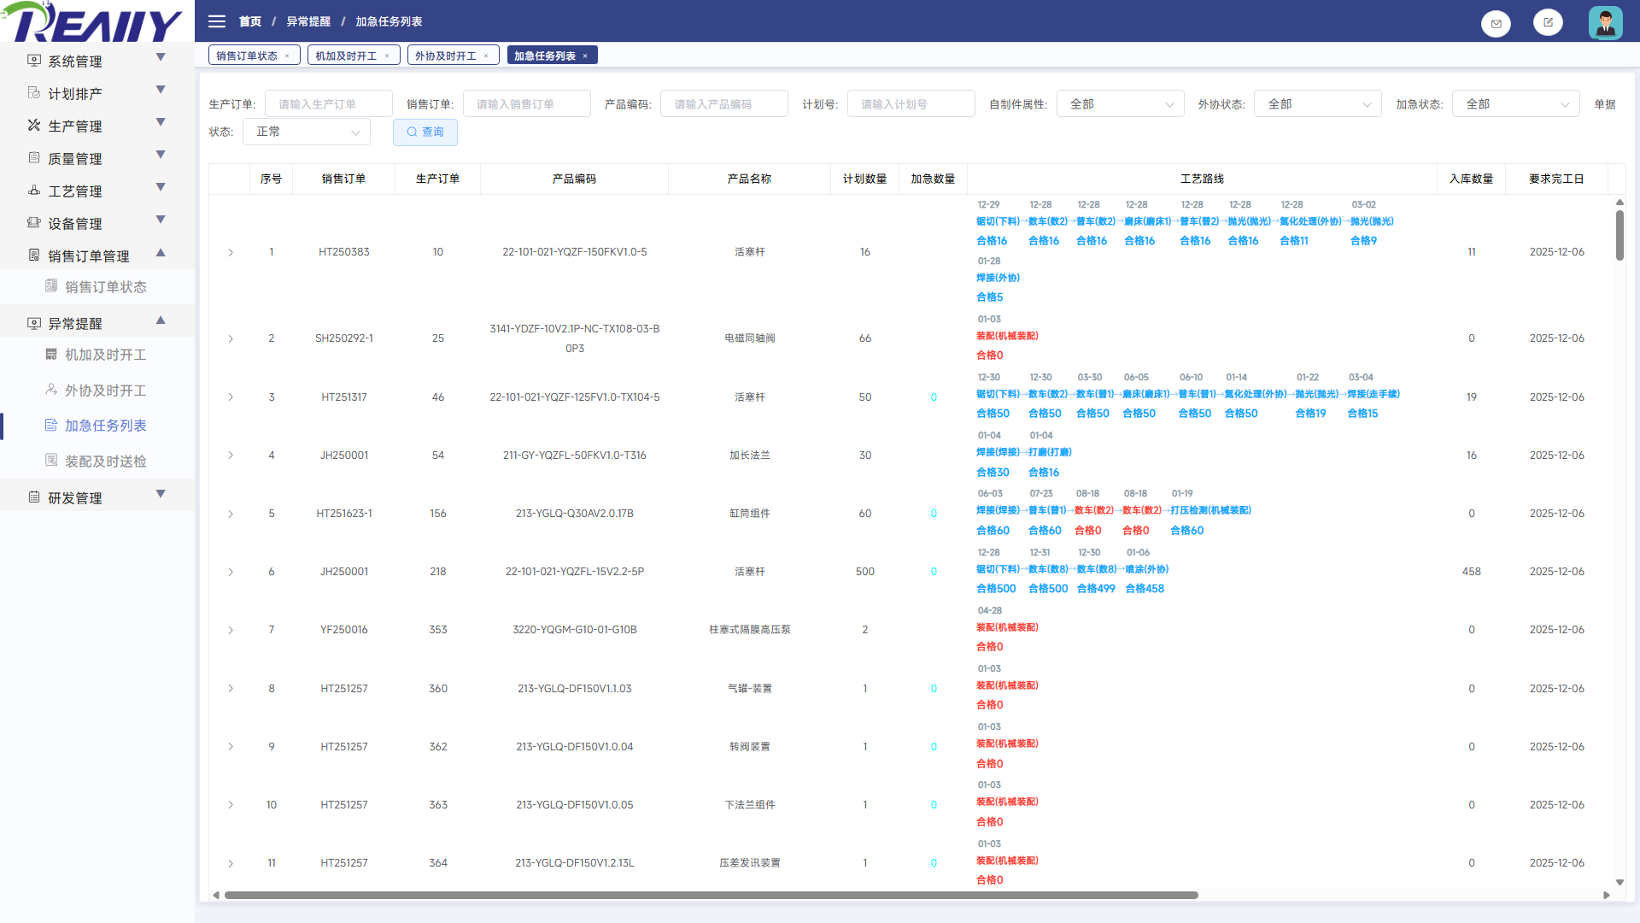Click the 机加及时开工 submenu icon

[51, 355]
